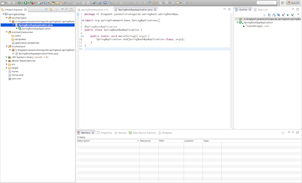Select the package entry in Outline
302x183 pixels.
(x=268, y=19)
